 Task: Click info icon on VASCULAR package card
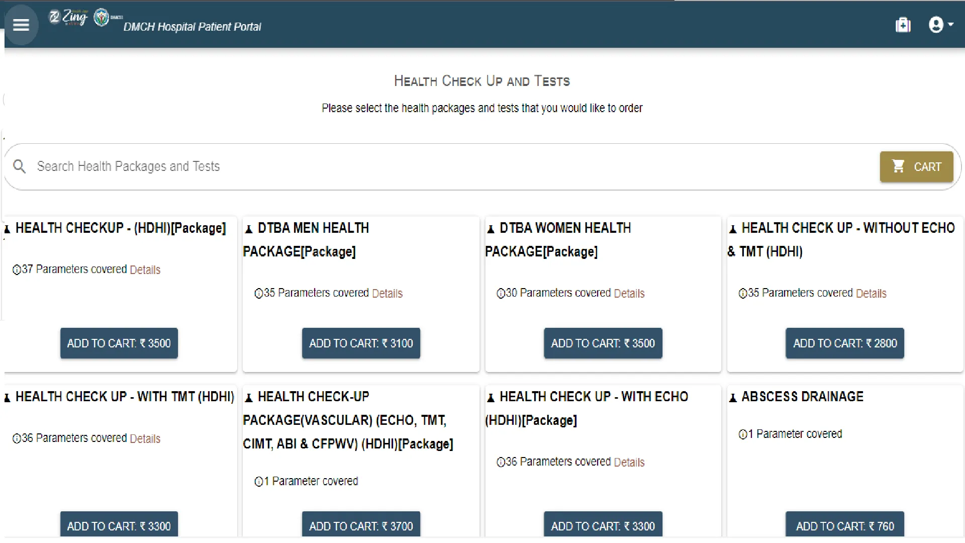[259, 482]
